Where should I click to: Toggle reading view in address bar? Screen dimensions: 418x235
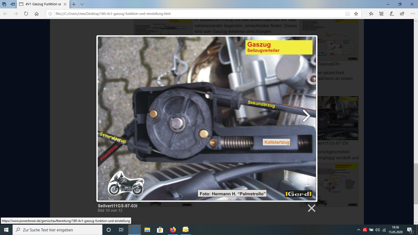[347, 14]
